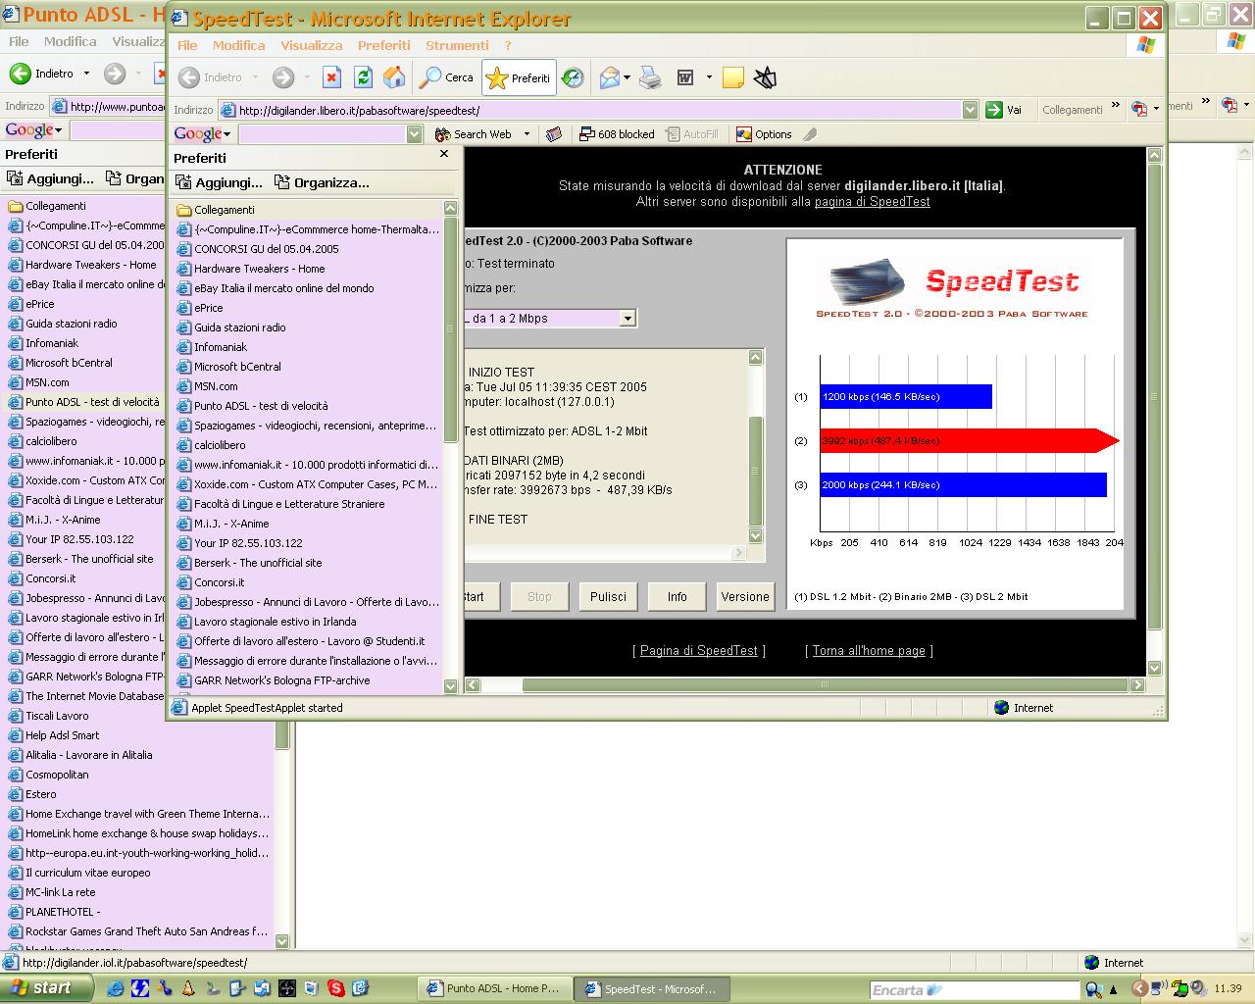Click Organizza... in front Preferiti panel
The image size is (1255, 1004).
[x=323, y=182]
